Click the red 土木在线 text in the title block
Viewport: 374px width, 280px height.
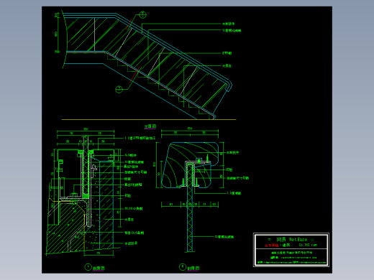pos(272,246)
